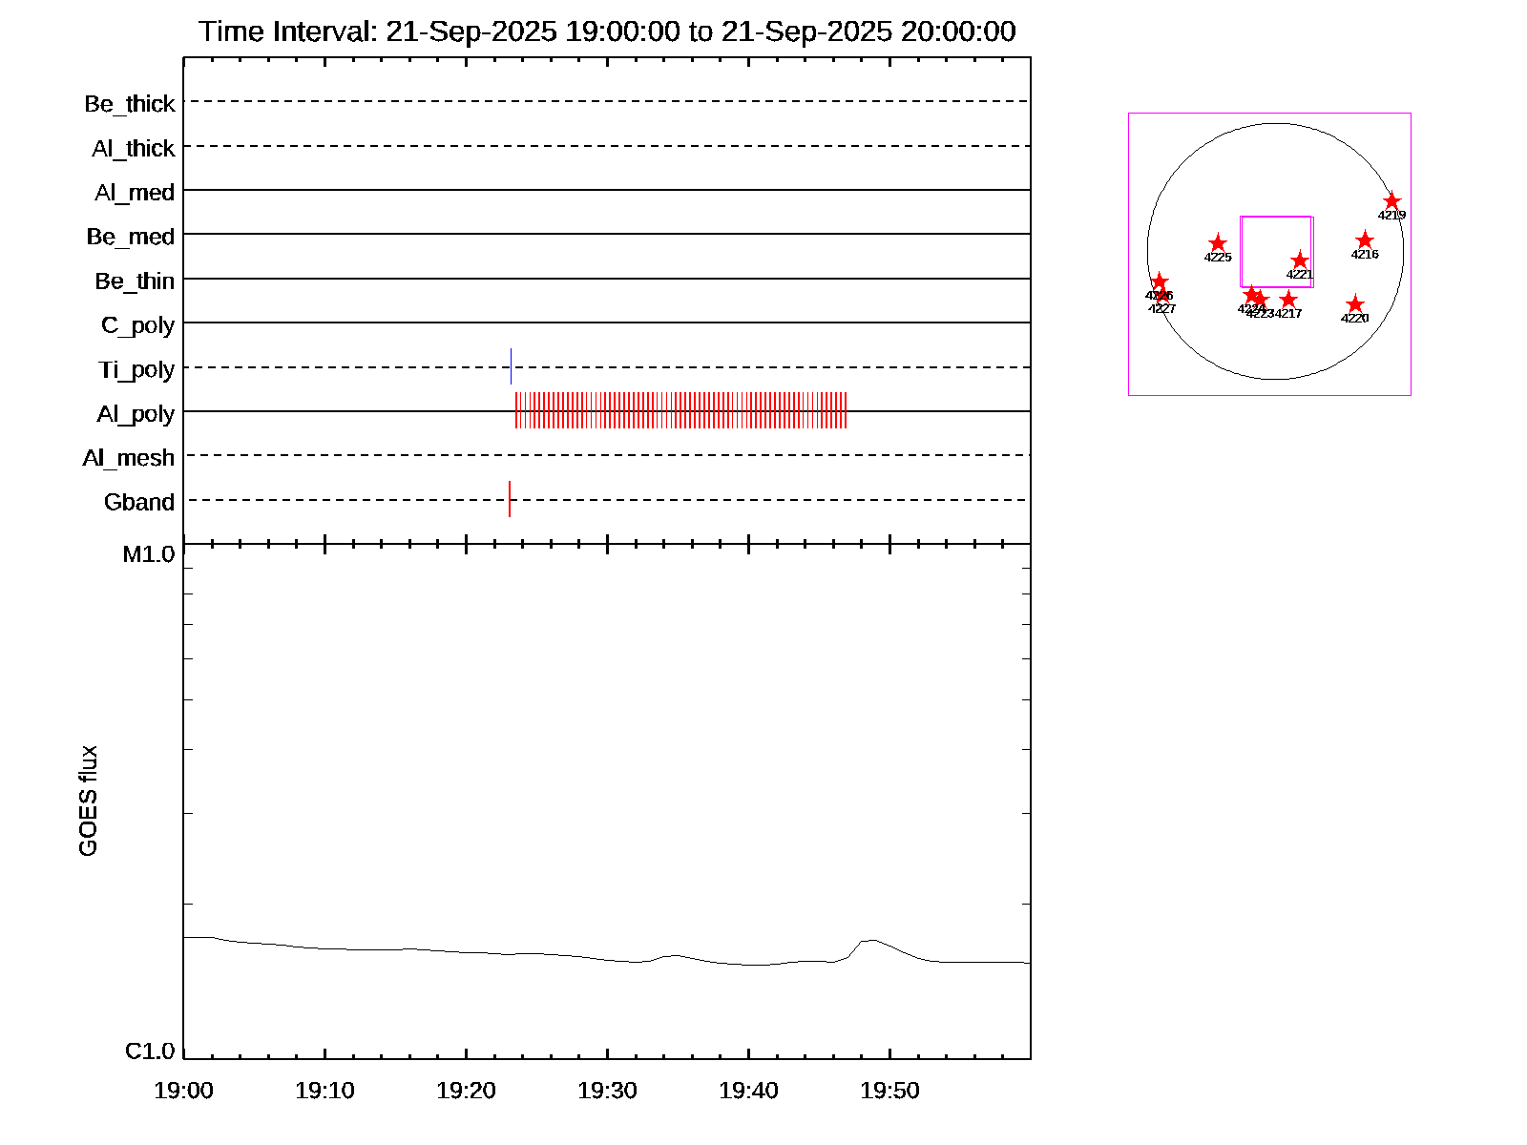This screenshot has height=1145, width=1527.
Task: Click the 19:50 time axis label
Action: (x=889, y=1091)
